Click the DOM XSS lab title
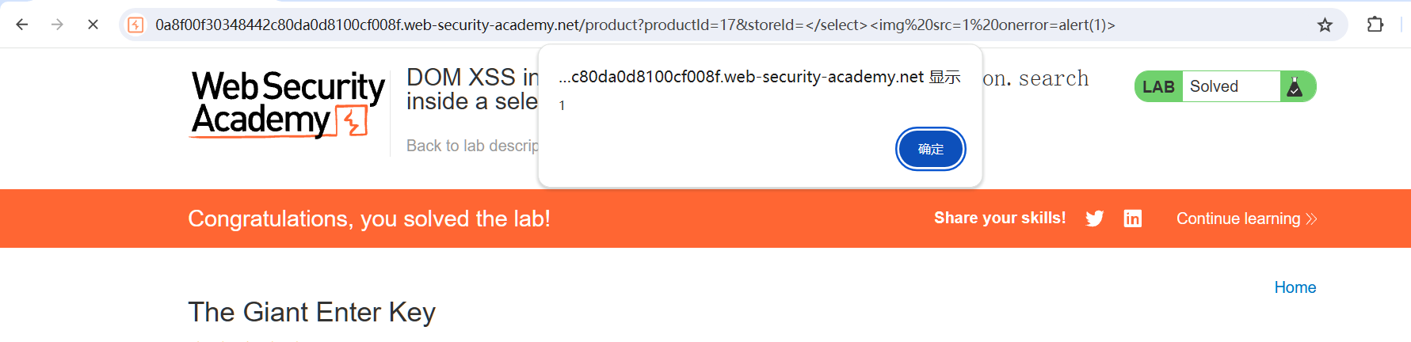Screen dimensions: 1411x342 pos(471,89)
